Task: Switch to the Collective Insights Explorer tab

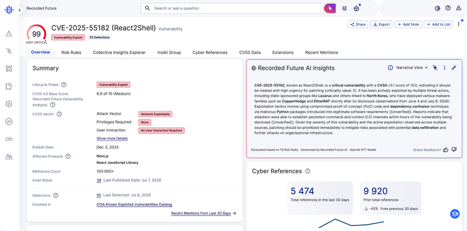Action: click(119, 52)
